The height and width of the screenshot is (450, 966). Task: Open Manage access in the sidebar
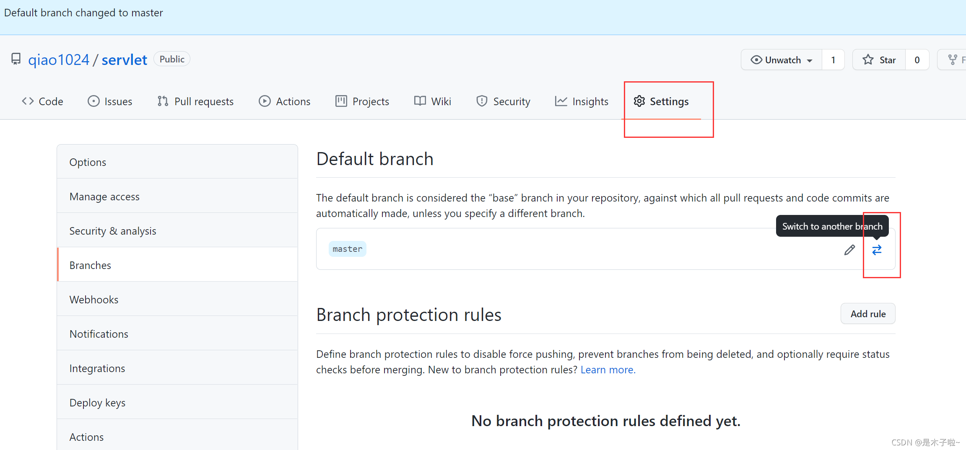(x=177, y=196)
